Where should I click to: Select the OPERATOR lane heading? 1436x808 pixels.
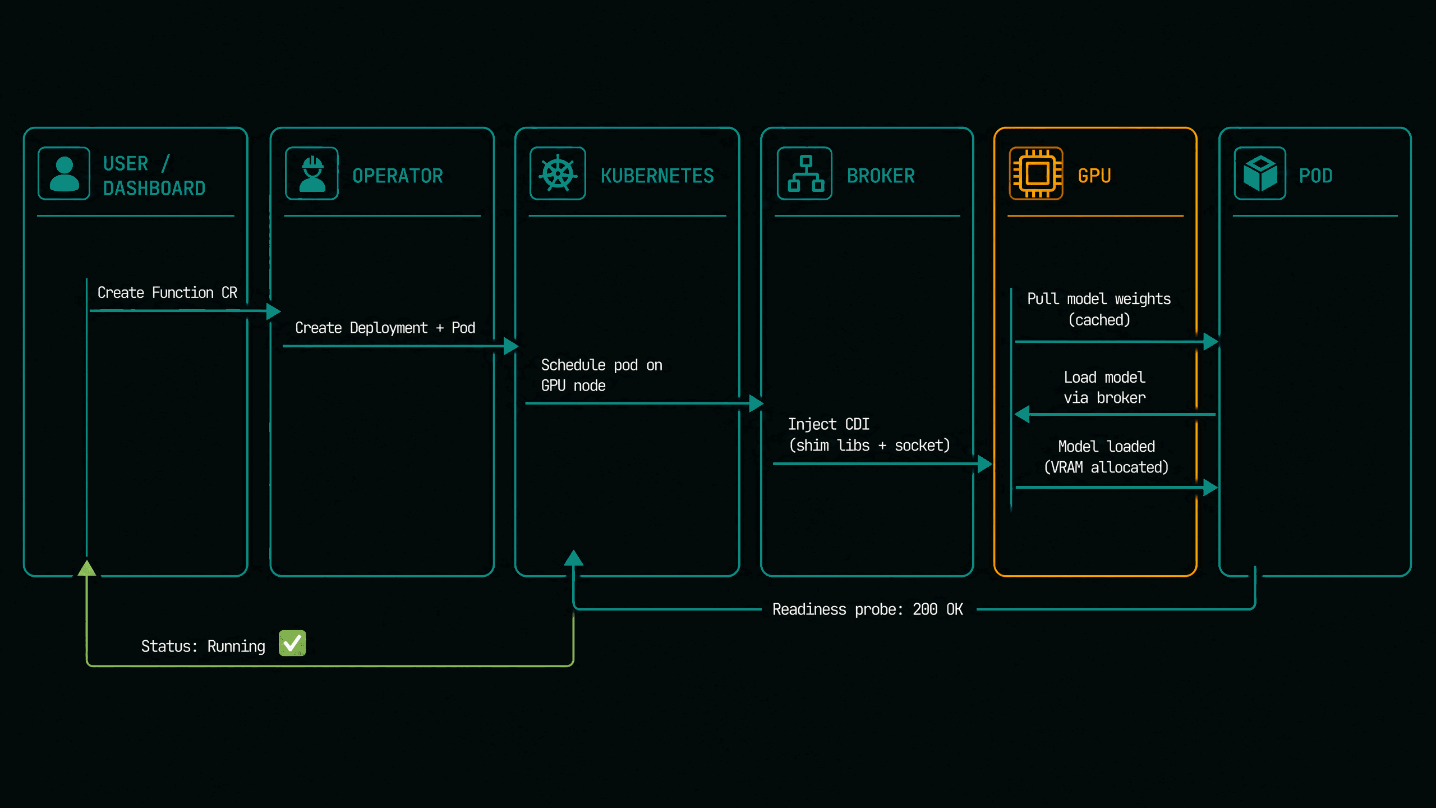tap(398, 176)
